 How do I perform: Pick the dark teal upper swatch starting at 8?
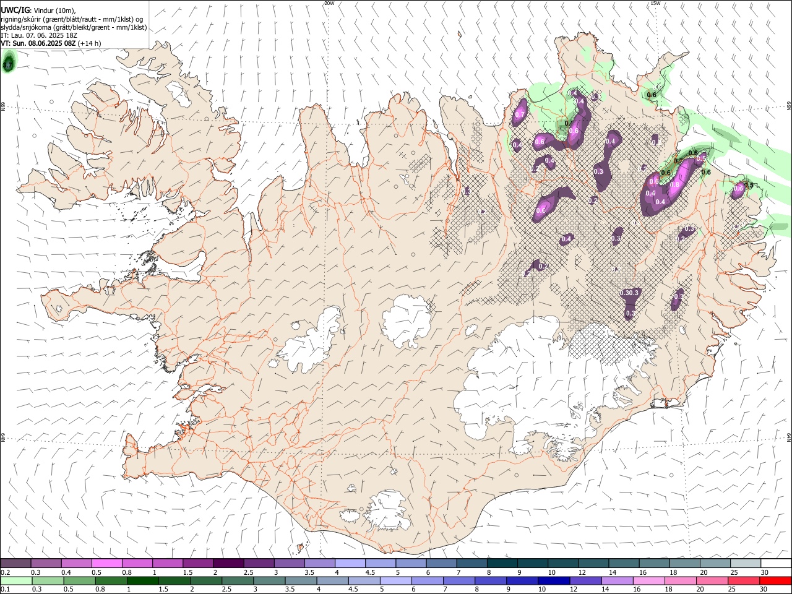502,564
